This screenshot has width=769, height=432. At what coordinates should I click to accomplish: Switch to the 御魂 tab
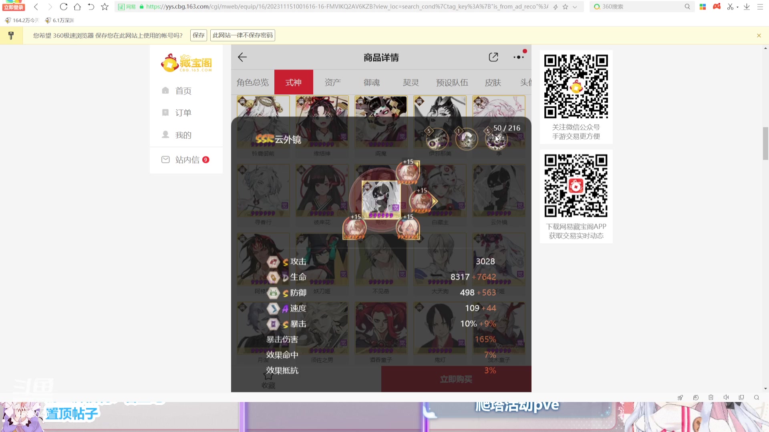[x=372, y=82]
